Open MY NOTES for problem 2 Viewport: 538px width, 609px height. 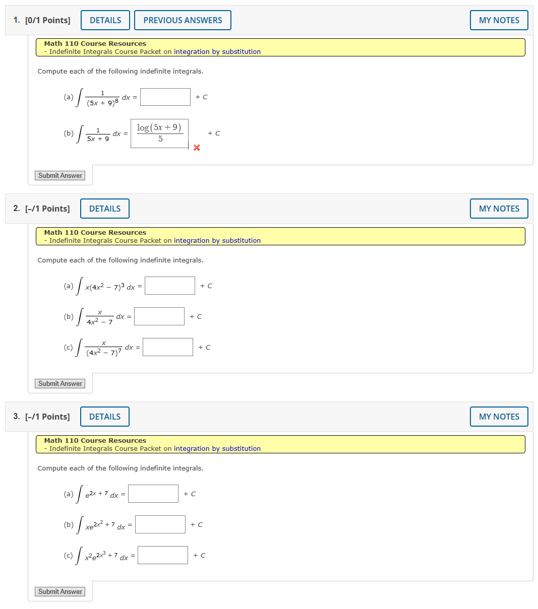pos(499,209)
